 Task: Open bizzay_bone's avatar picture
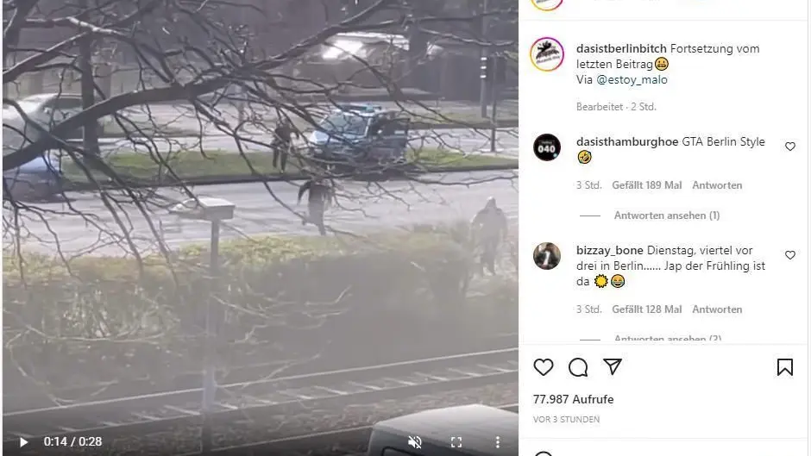tap(547, 256)
